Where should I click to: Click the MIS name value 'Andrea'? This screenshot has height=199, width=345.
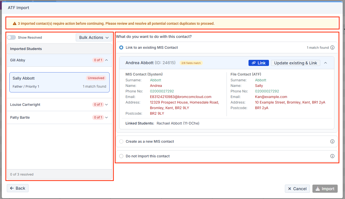click(156, 86)
